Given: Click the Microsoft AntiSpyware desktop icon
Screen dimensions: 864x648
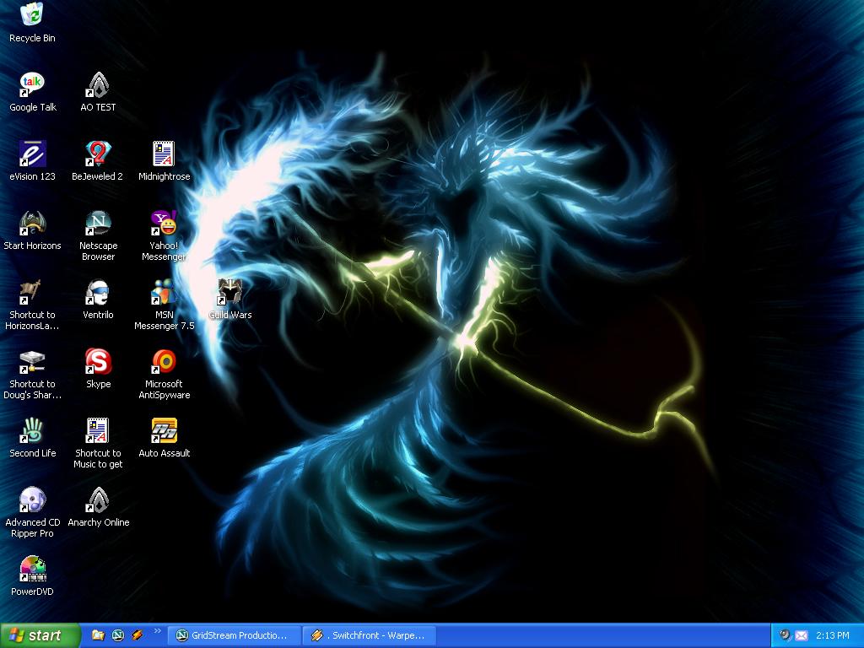Looking at the screenshot, I should pyautogui.click(x=164, y=361).
